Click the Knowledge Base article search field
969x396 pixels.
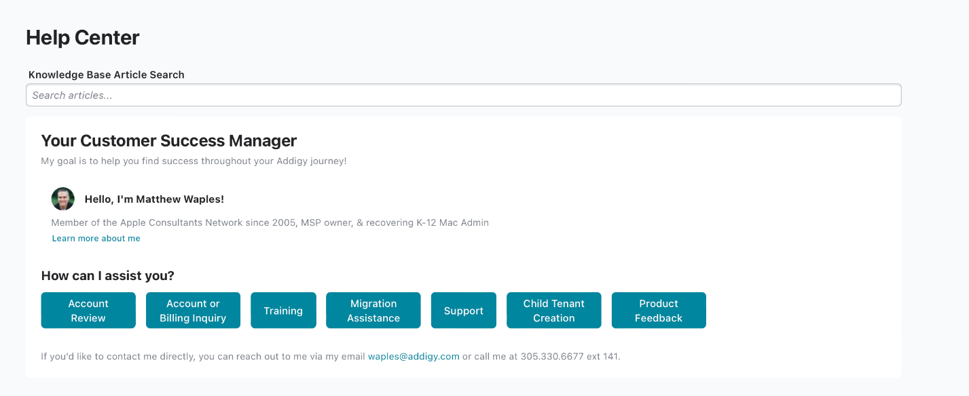[x=463, y=95]
